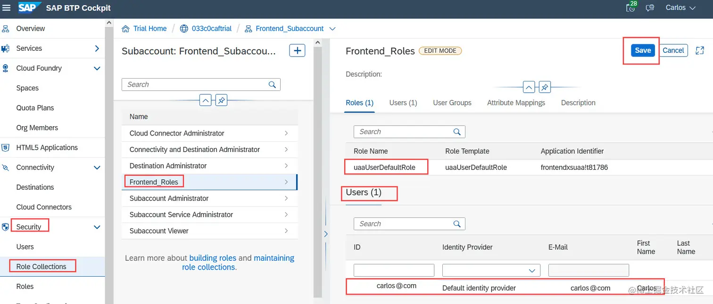This screenshot has height=304, width=713.
Task: Pin the role collections header
Action: (x=221, y=100)
